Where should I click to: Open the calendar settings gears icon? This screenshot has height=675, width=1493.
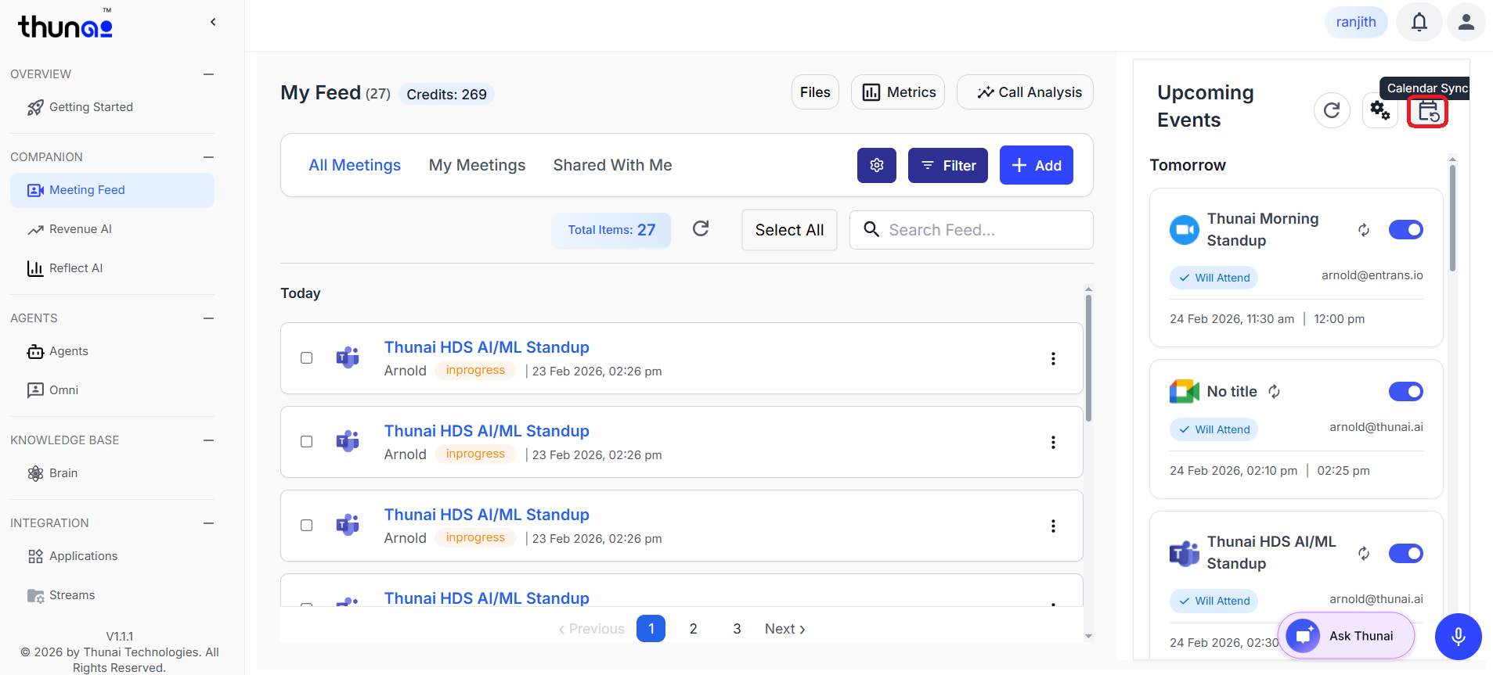pos(1379,111)
